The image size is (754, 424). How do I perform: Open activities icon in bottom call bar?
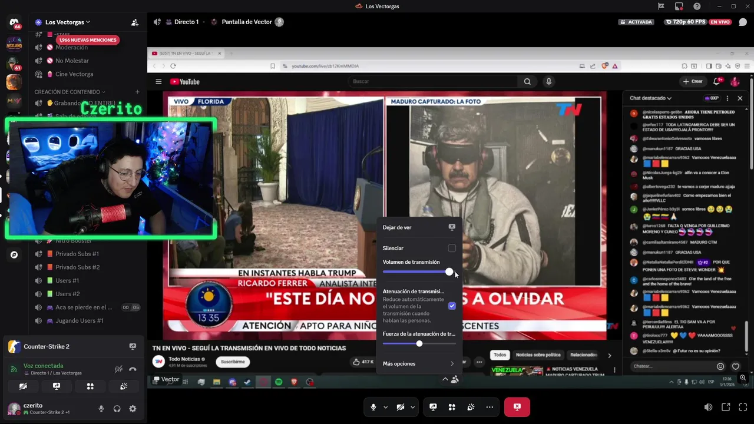[x=452, y=407]
